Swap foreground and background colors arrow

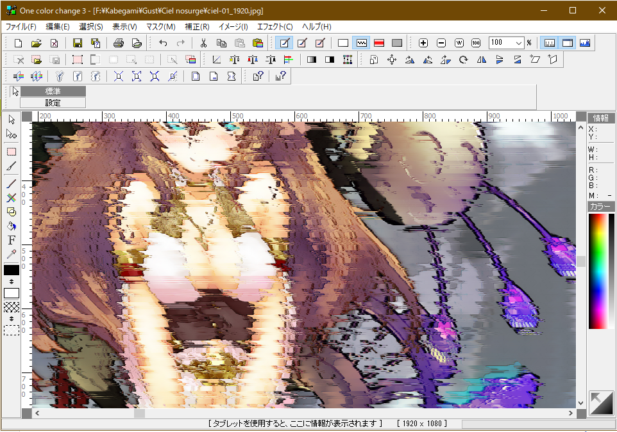point(12,282)
